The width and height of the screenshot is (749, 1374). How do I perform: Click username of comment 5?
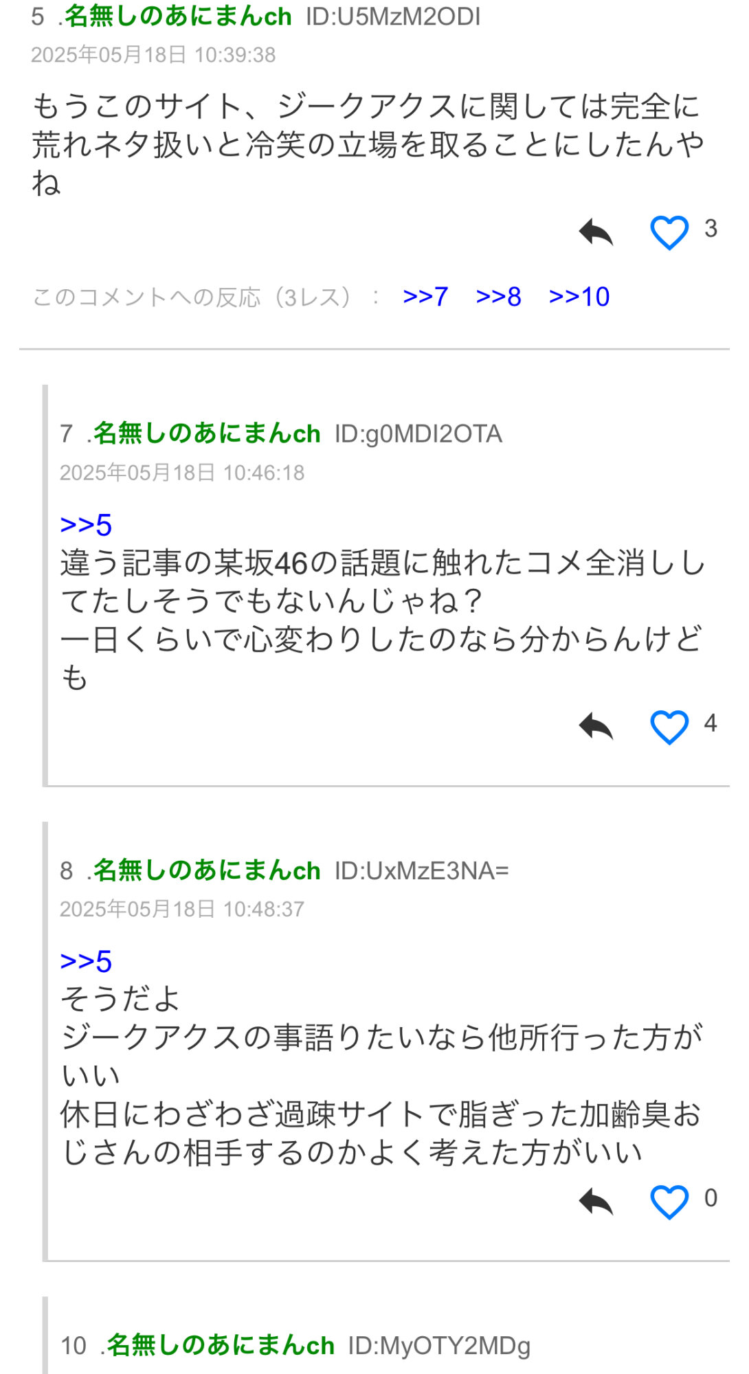tap(178, 16)
